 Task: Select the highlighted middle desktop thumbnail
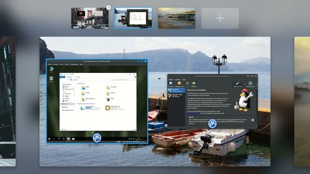133,18
